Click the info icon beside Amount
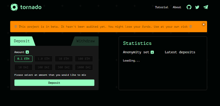Image resolution: width=220 pixels, height=106 pixels. (27, 52)
